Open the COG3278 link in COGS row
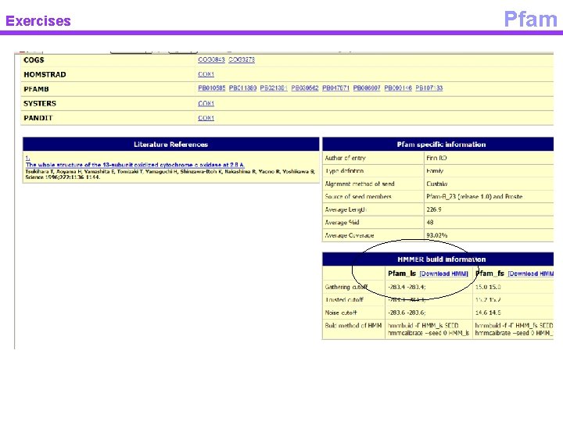 tap(242, 59)
